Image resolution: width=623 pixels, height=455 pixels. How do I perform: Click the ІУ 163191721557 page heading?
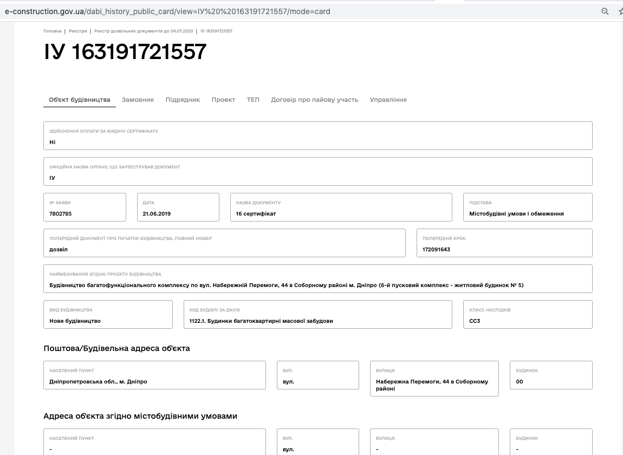coord(125,51)
